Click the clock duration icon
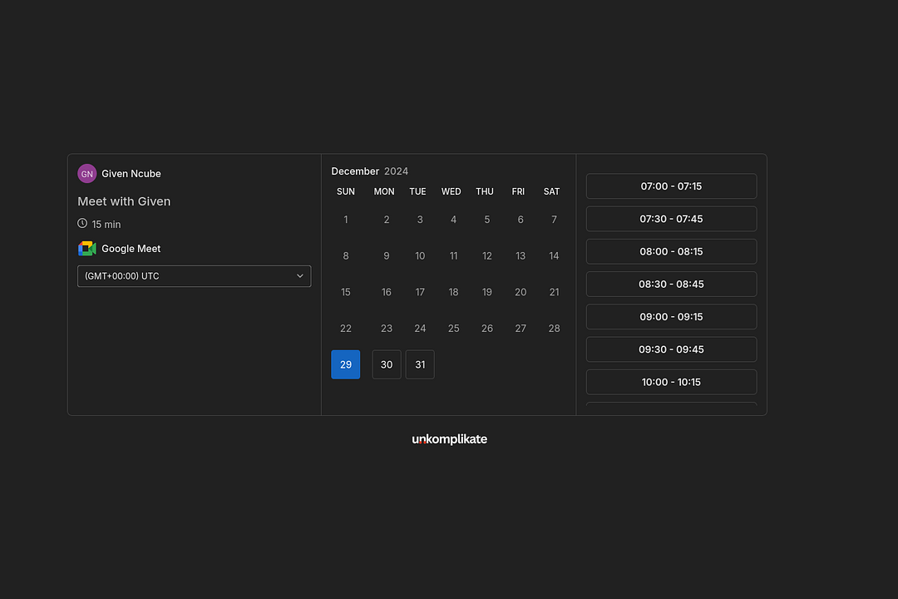This screenshot has height=599, width=898. (82, 224)
